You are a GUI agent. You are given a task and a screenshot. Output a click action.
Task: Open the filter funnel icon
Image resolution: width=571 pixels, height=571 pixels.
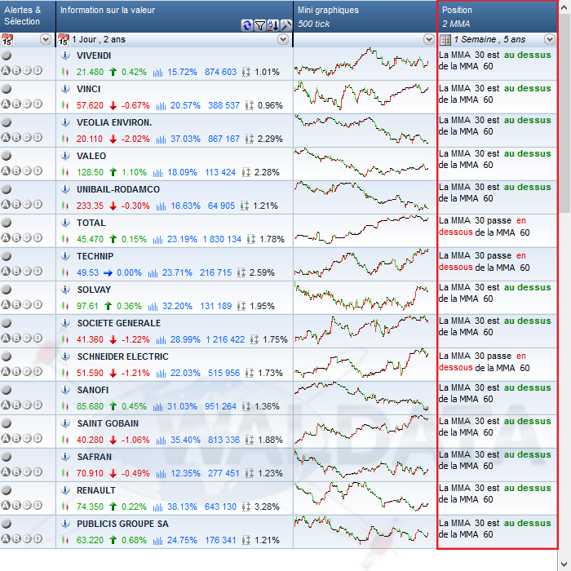[260, 25]
